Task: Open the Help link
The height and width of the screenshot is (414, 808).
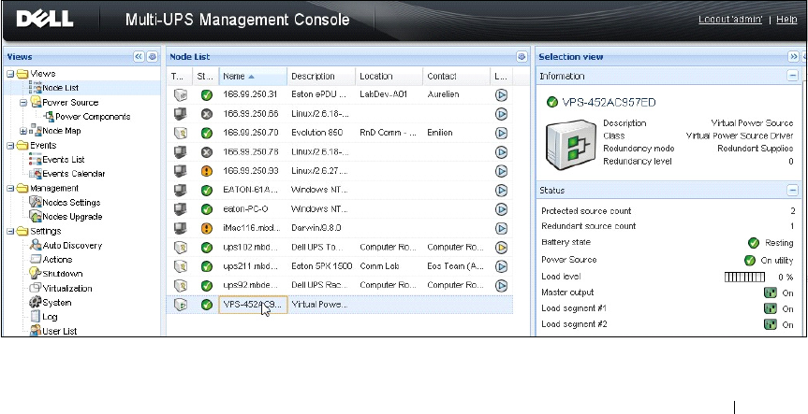Action: 786,20
